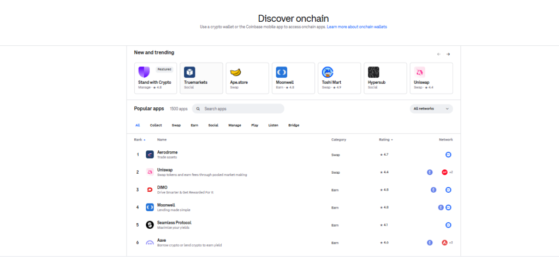559x257 pixels.
Task: Open the Stand with Crypto shield icon
Action: (x=144, y=72)
